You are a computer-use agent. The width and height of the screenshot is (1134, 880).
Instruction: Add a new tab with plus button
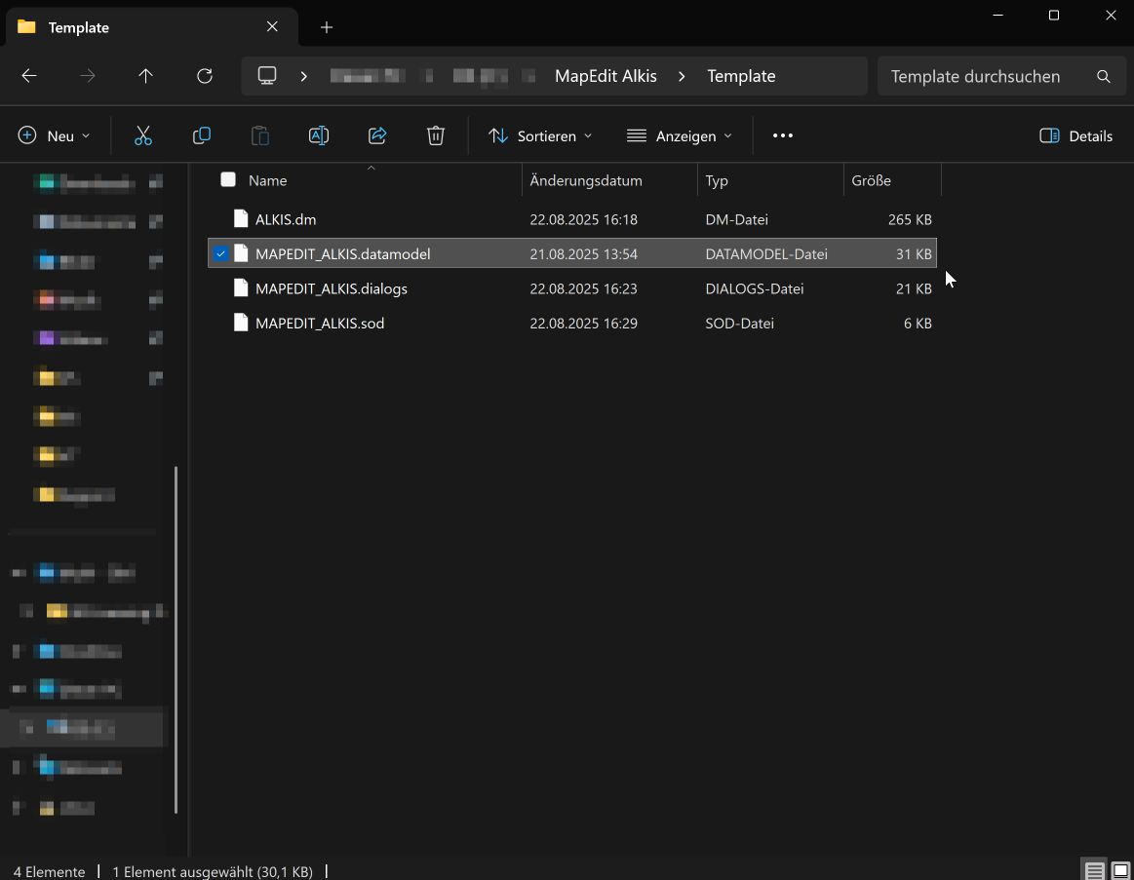click(327, 27)
